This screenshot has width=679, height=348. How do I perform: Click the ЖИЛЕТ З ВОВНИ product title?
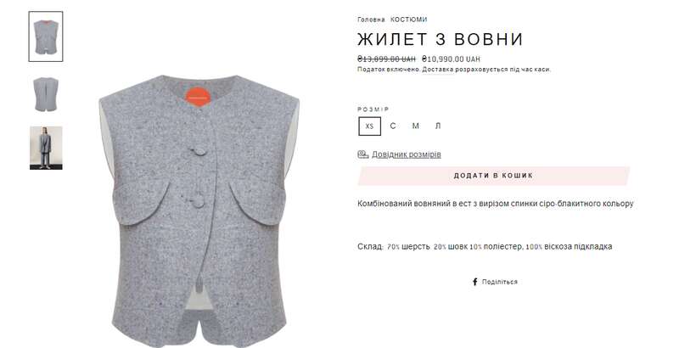click(x=441, y=39)
